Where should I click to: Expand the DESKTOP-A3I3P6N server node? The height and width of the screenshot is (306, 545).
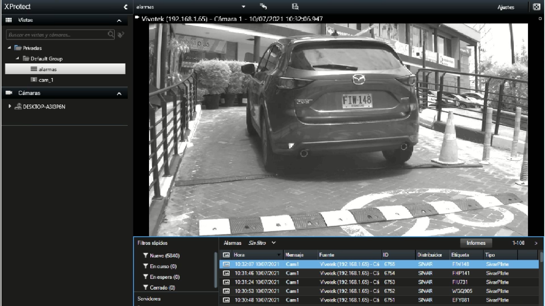(x=10, y=106)
